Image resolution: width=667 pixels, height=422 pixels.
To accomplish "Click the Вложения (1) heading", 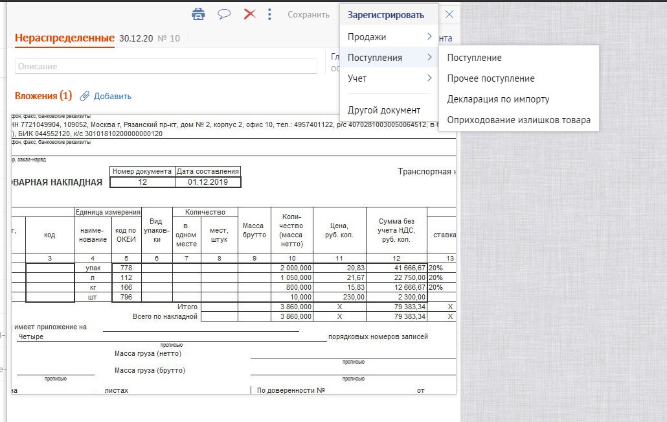I will coord(43,96).
